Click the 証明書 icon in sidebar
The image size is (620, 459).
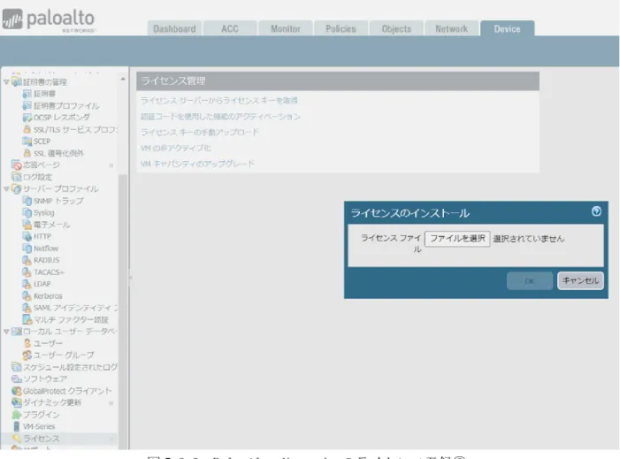(x=27, y=94)
